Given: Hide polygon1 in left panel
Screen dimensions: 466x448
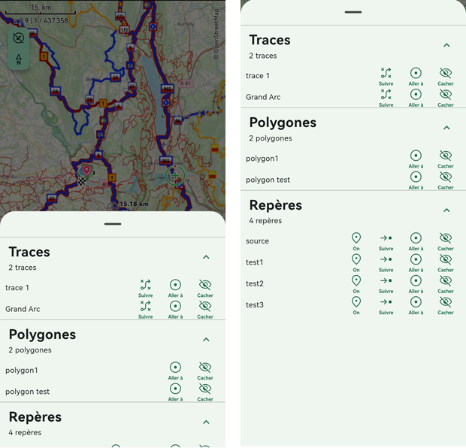Looking at the screenshot, I should pyautogui.click(x=205, y=371).
